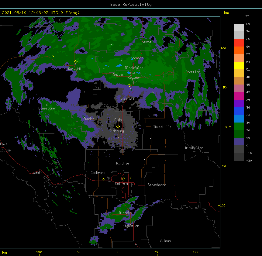Pick the purple 36-39 dBZ legend swatch
Image resolution: width=262 pixels, height=256 pixels.
[239, 104]
